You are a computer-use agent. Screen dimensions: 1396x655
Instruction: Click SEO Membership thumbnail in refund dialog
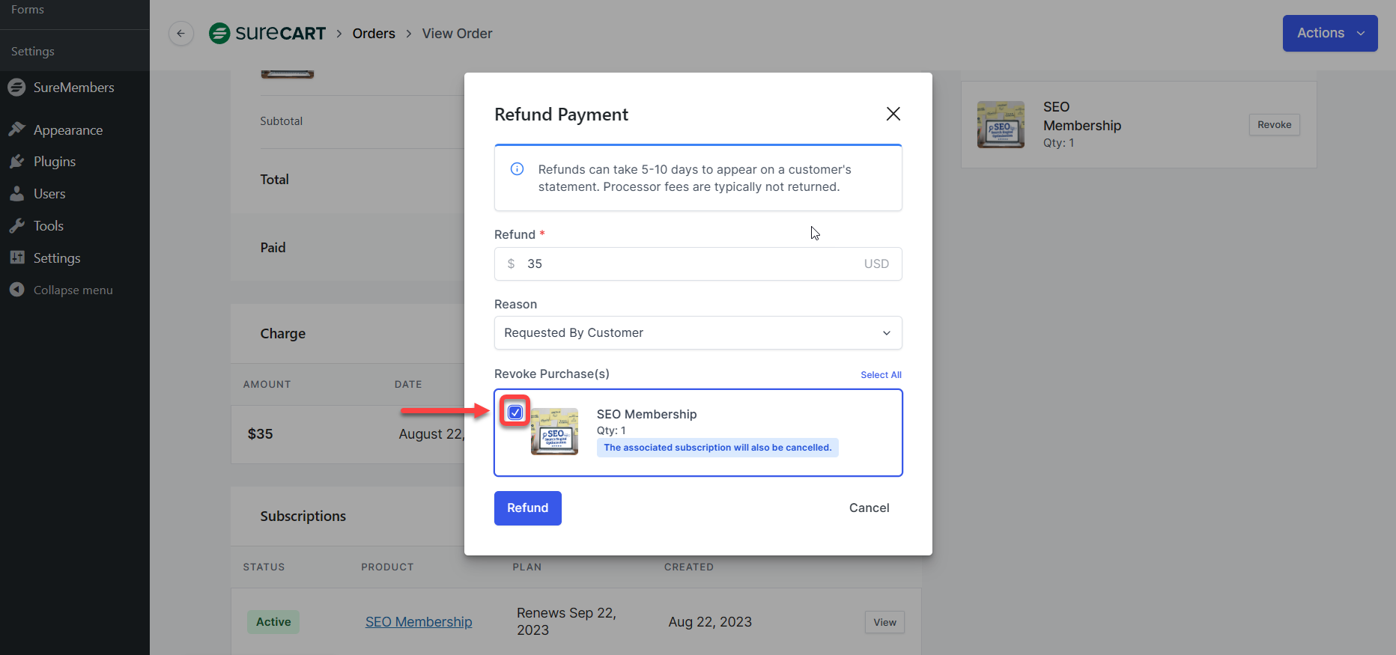(x=554, y=432)
